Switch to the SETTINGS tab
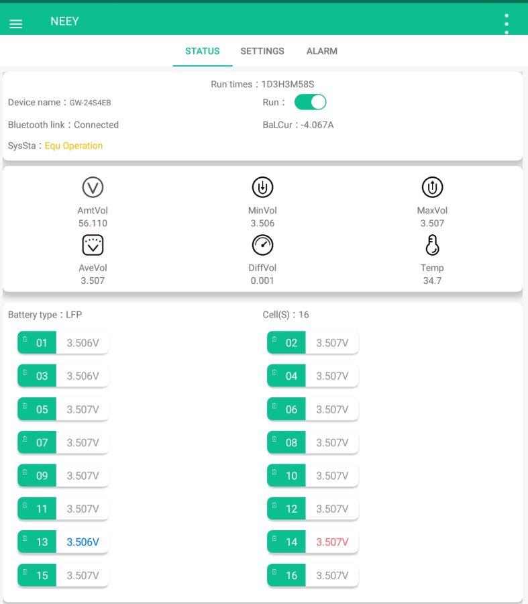528x604 pixels. (262, 51)
